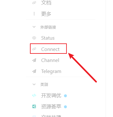Click the paper plane icon beside Telegram

point(34,71)
